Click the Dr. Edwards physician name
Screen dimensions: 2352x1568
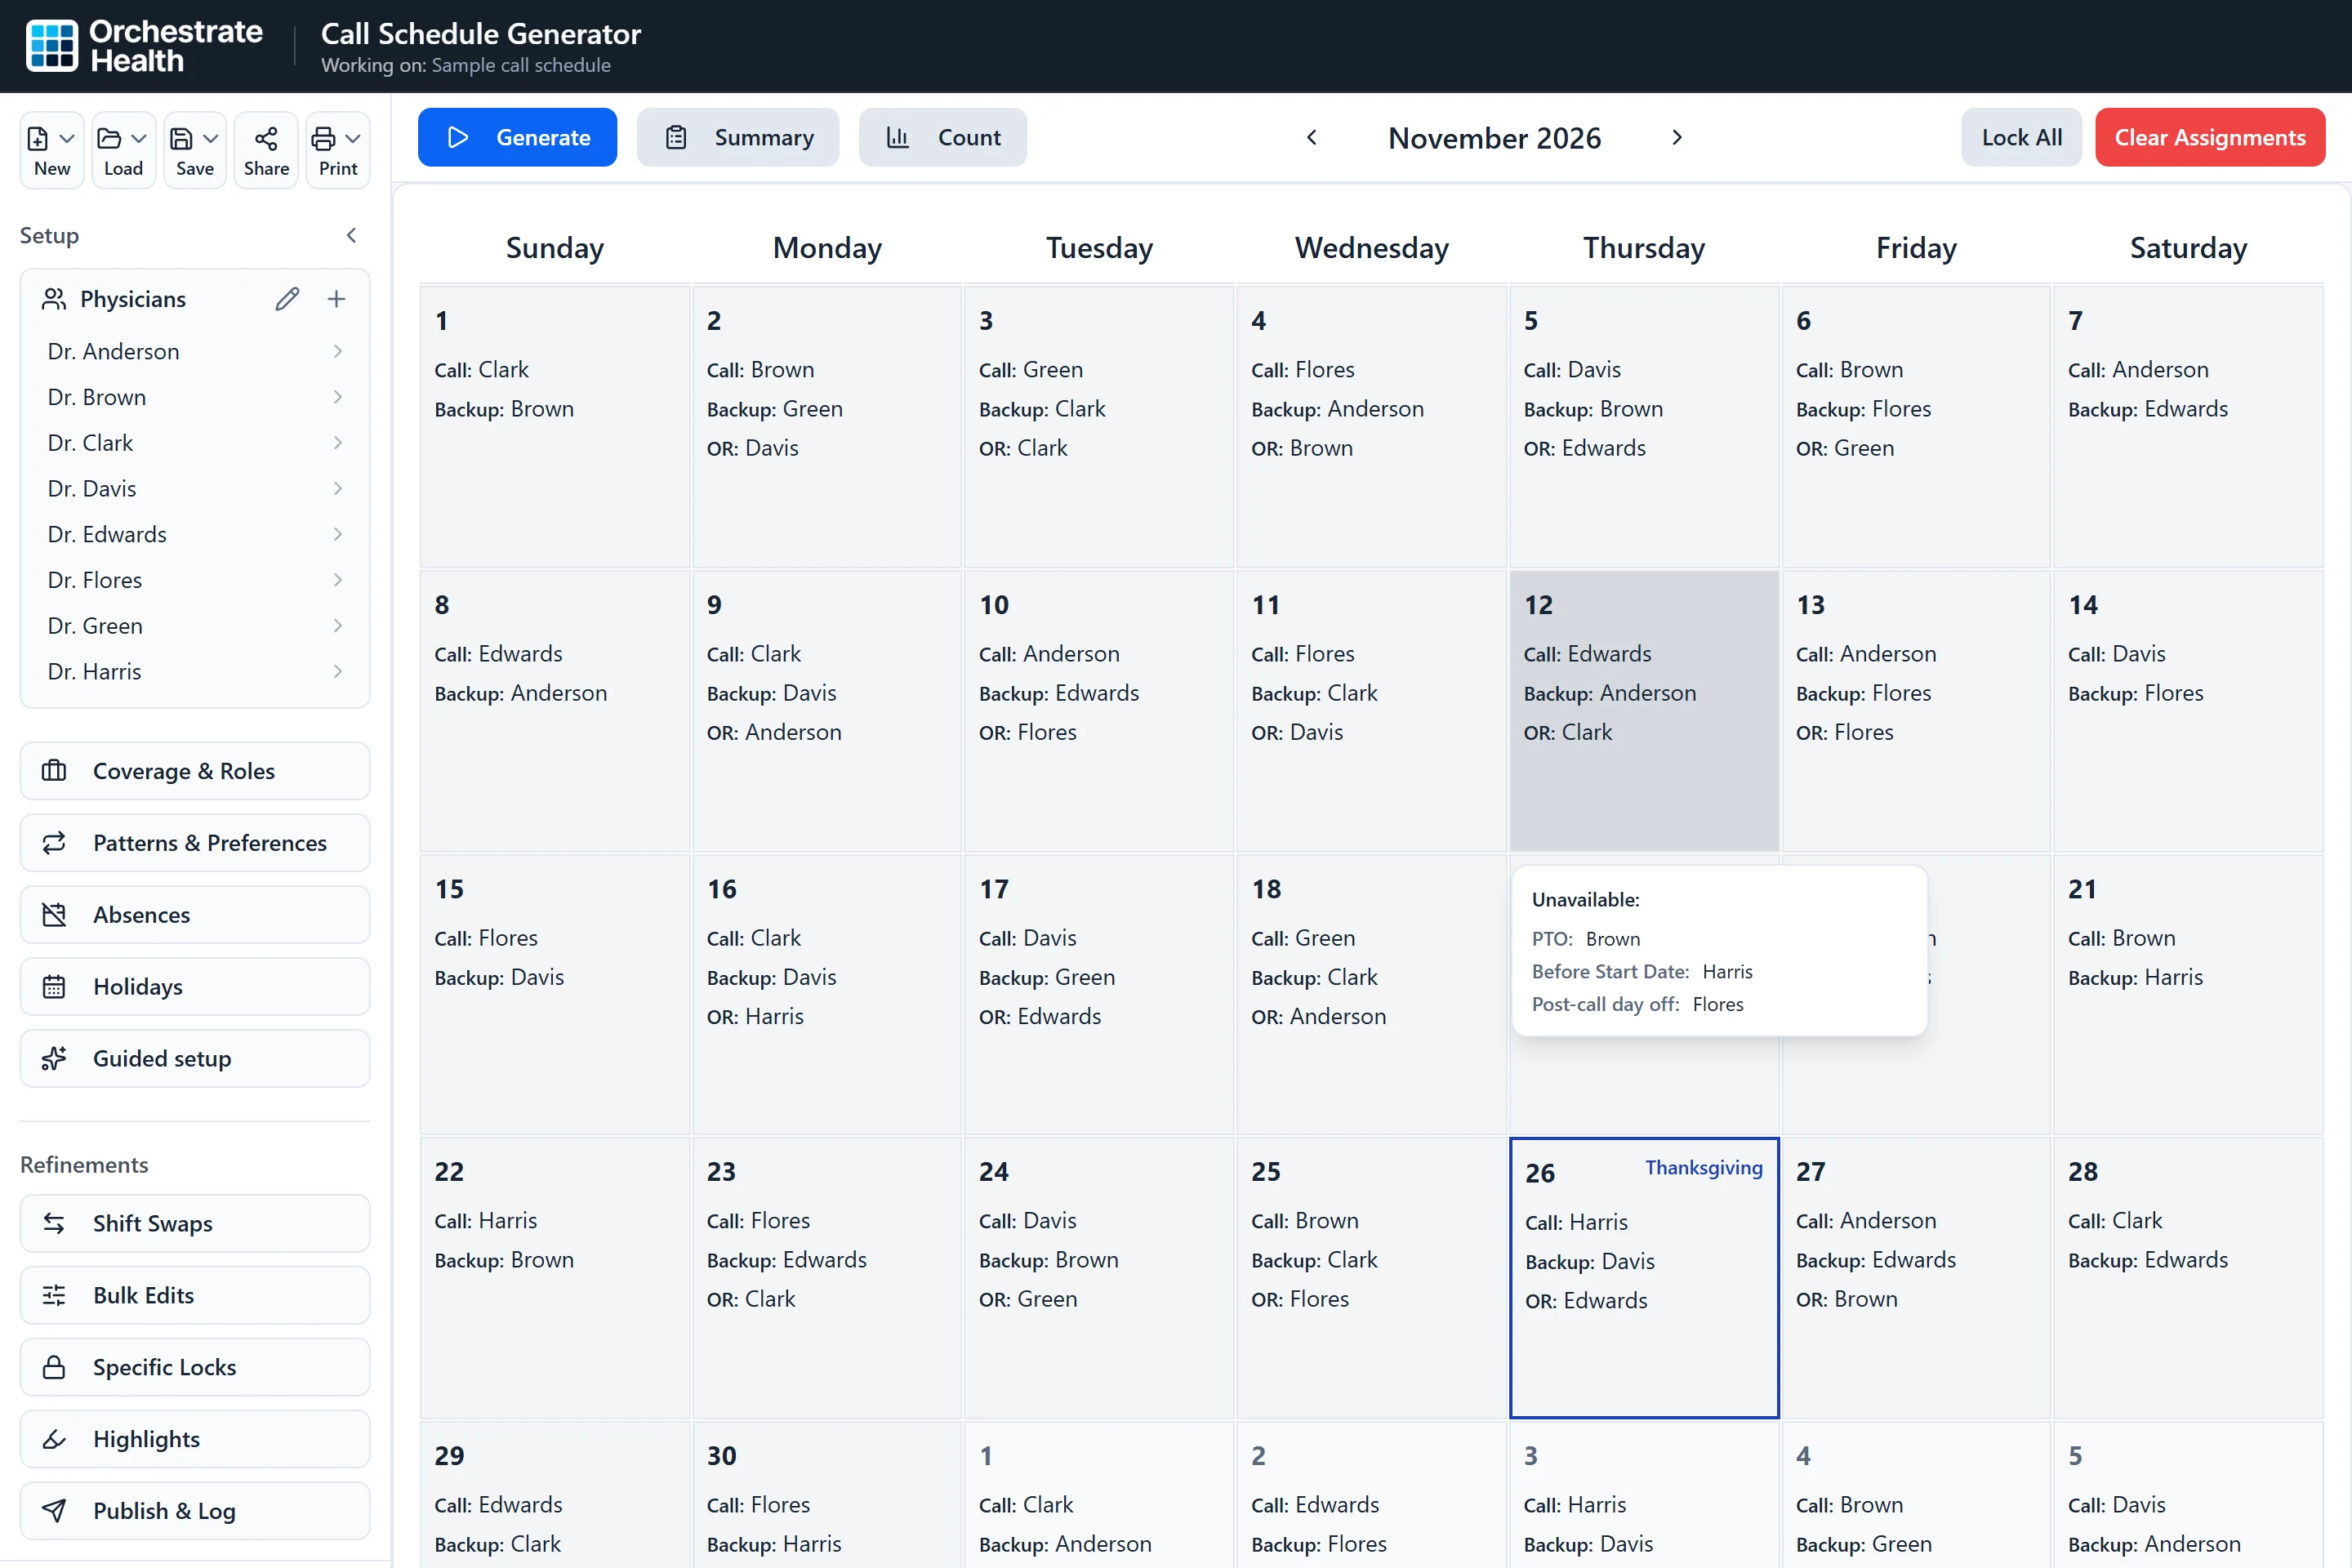[x=107, y=534]
